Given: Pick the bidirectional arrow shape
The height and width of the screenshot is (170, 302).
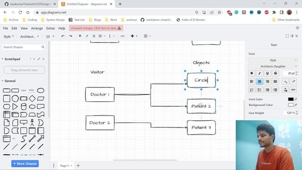Looking at the screenshot, I should click(x=32, y=138).
